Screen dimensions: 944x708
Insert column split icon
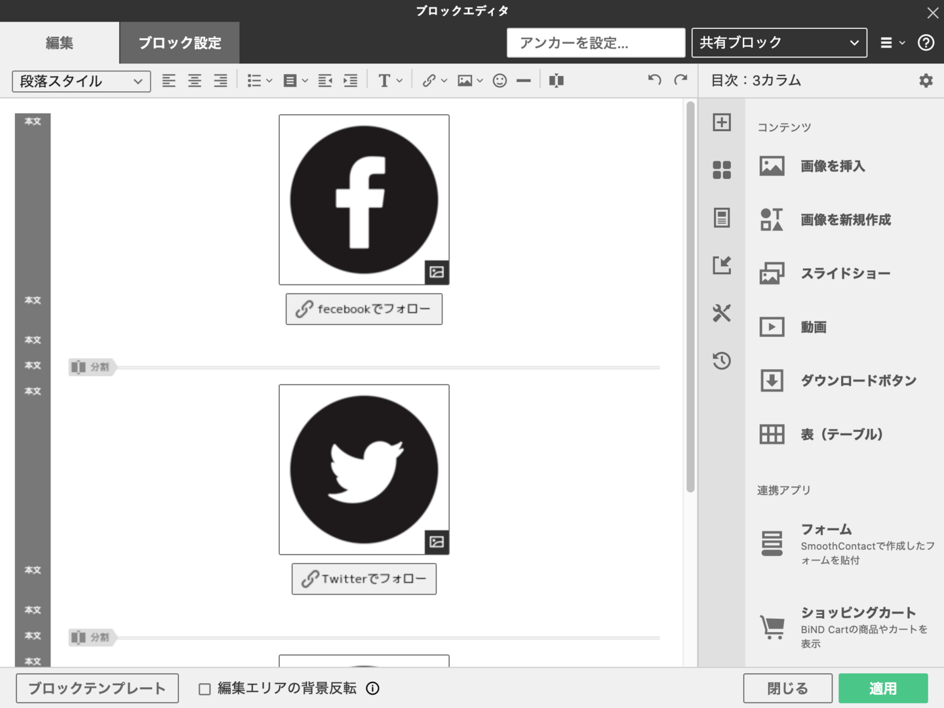click(557, 81)
